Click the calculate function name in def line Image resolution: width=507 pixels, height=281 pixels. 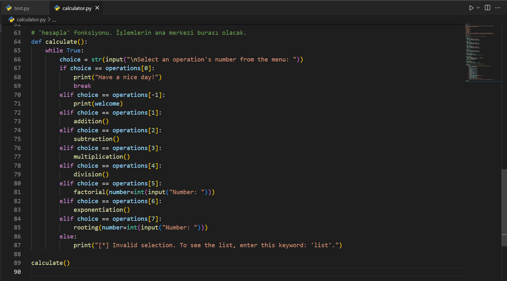(x=61, y=42)
